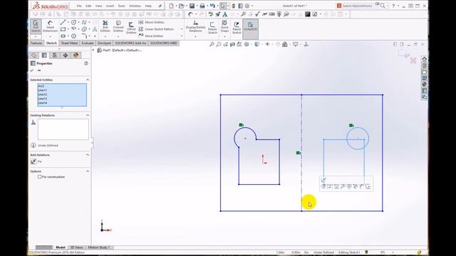Open the FeatureManager design tree tab
This screenshot has width=456, height=256.
tap(34, 55)
